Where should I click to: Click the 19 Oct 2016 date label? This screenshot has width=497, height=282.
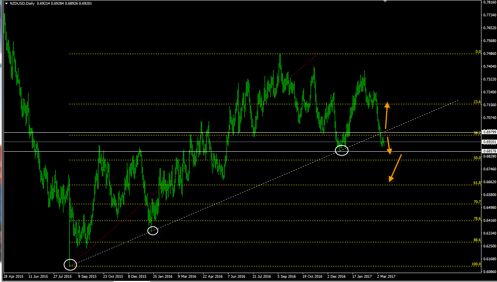point(312,277)
